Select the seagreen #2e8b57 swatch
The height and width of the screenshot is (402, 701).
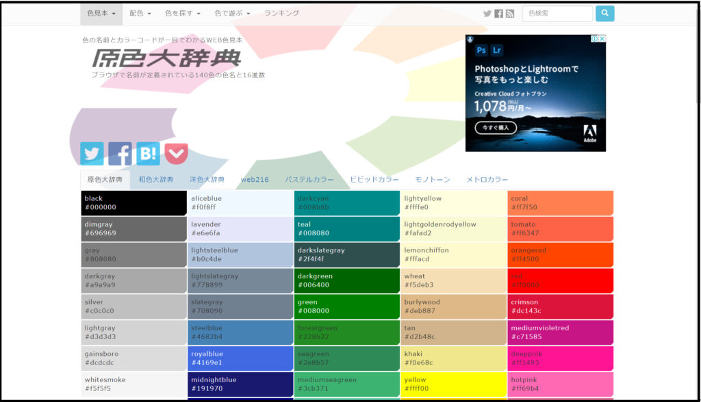tap(347, 359)
